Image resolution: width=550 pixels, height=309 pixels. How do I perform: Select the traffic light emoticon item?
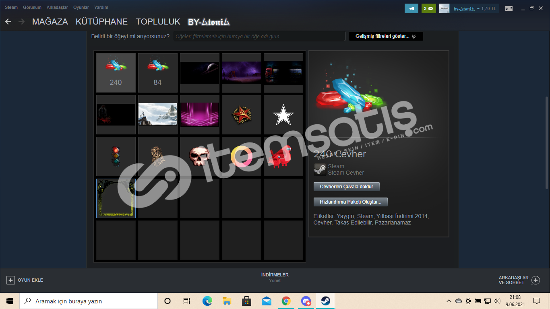[x=116, y=157]
